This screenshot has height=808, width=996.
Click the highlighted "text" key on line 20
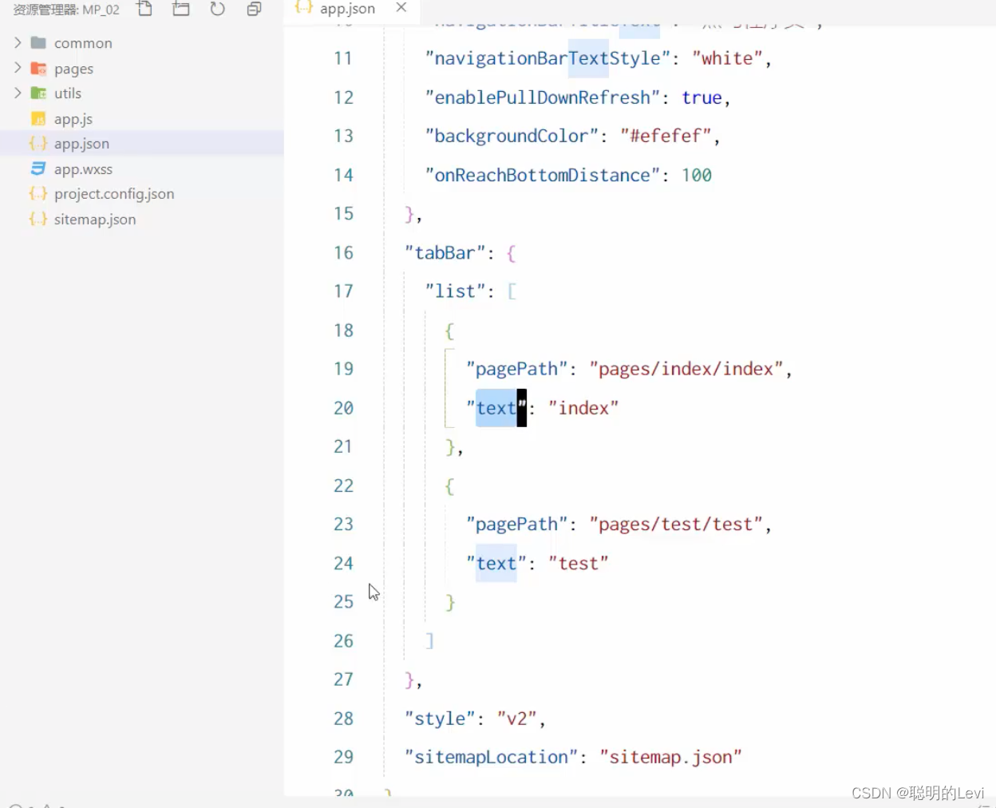coord(496,408)
